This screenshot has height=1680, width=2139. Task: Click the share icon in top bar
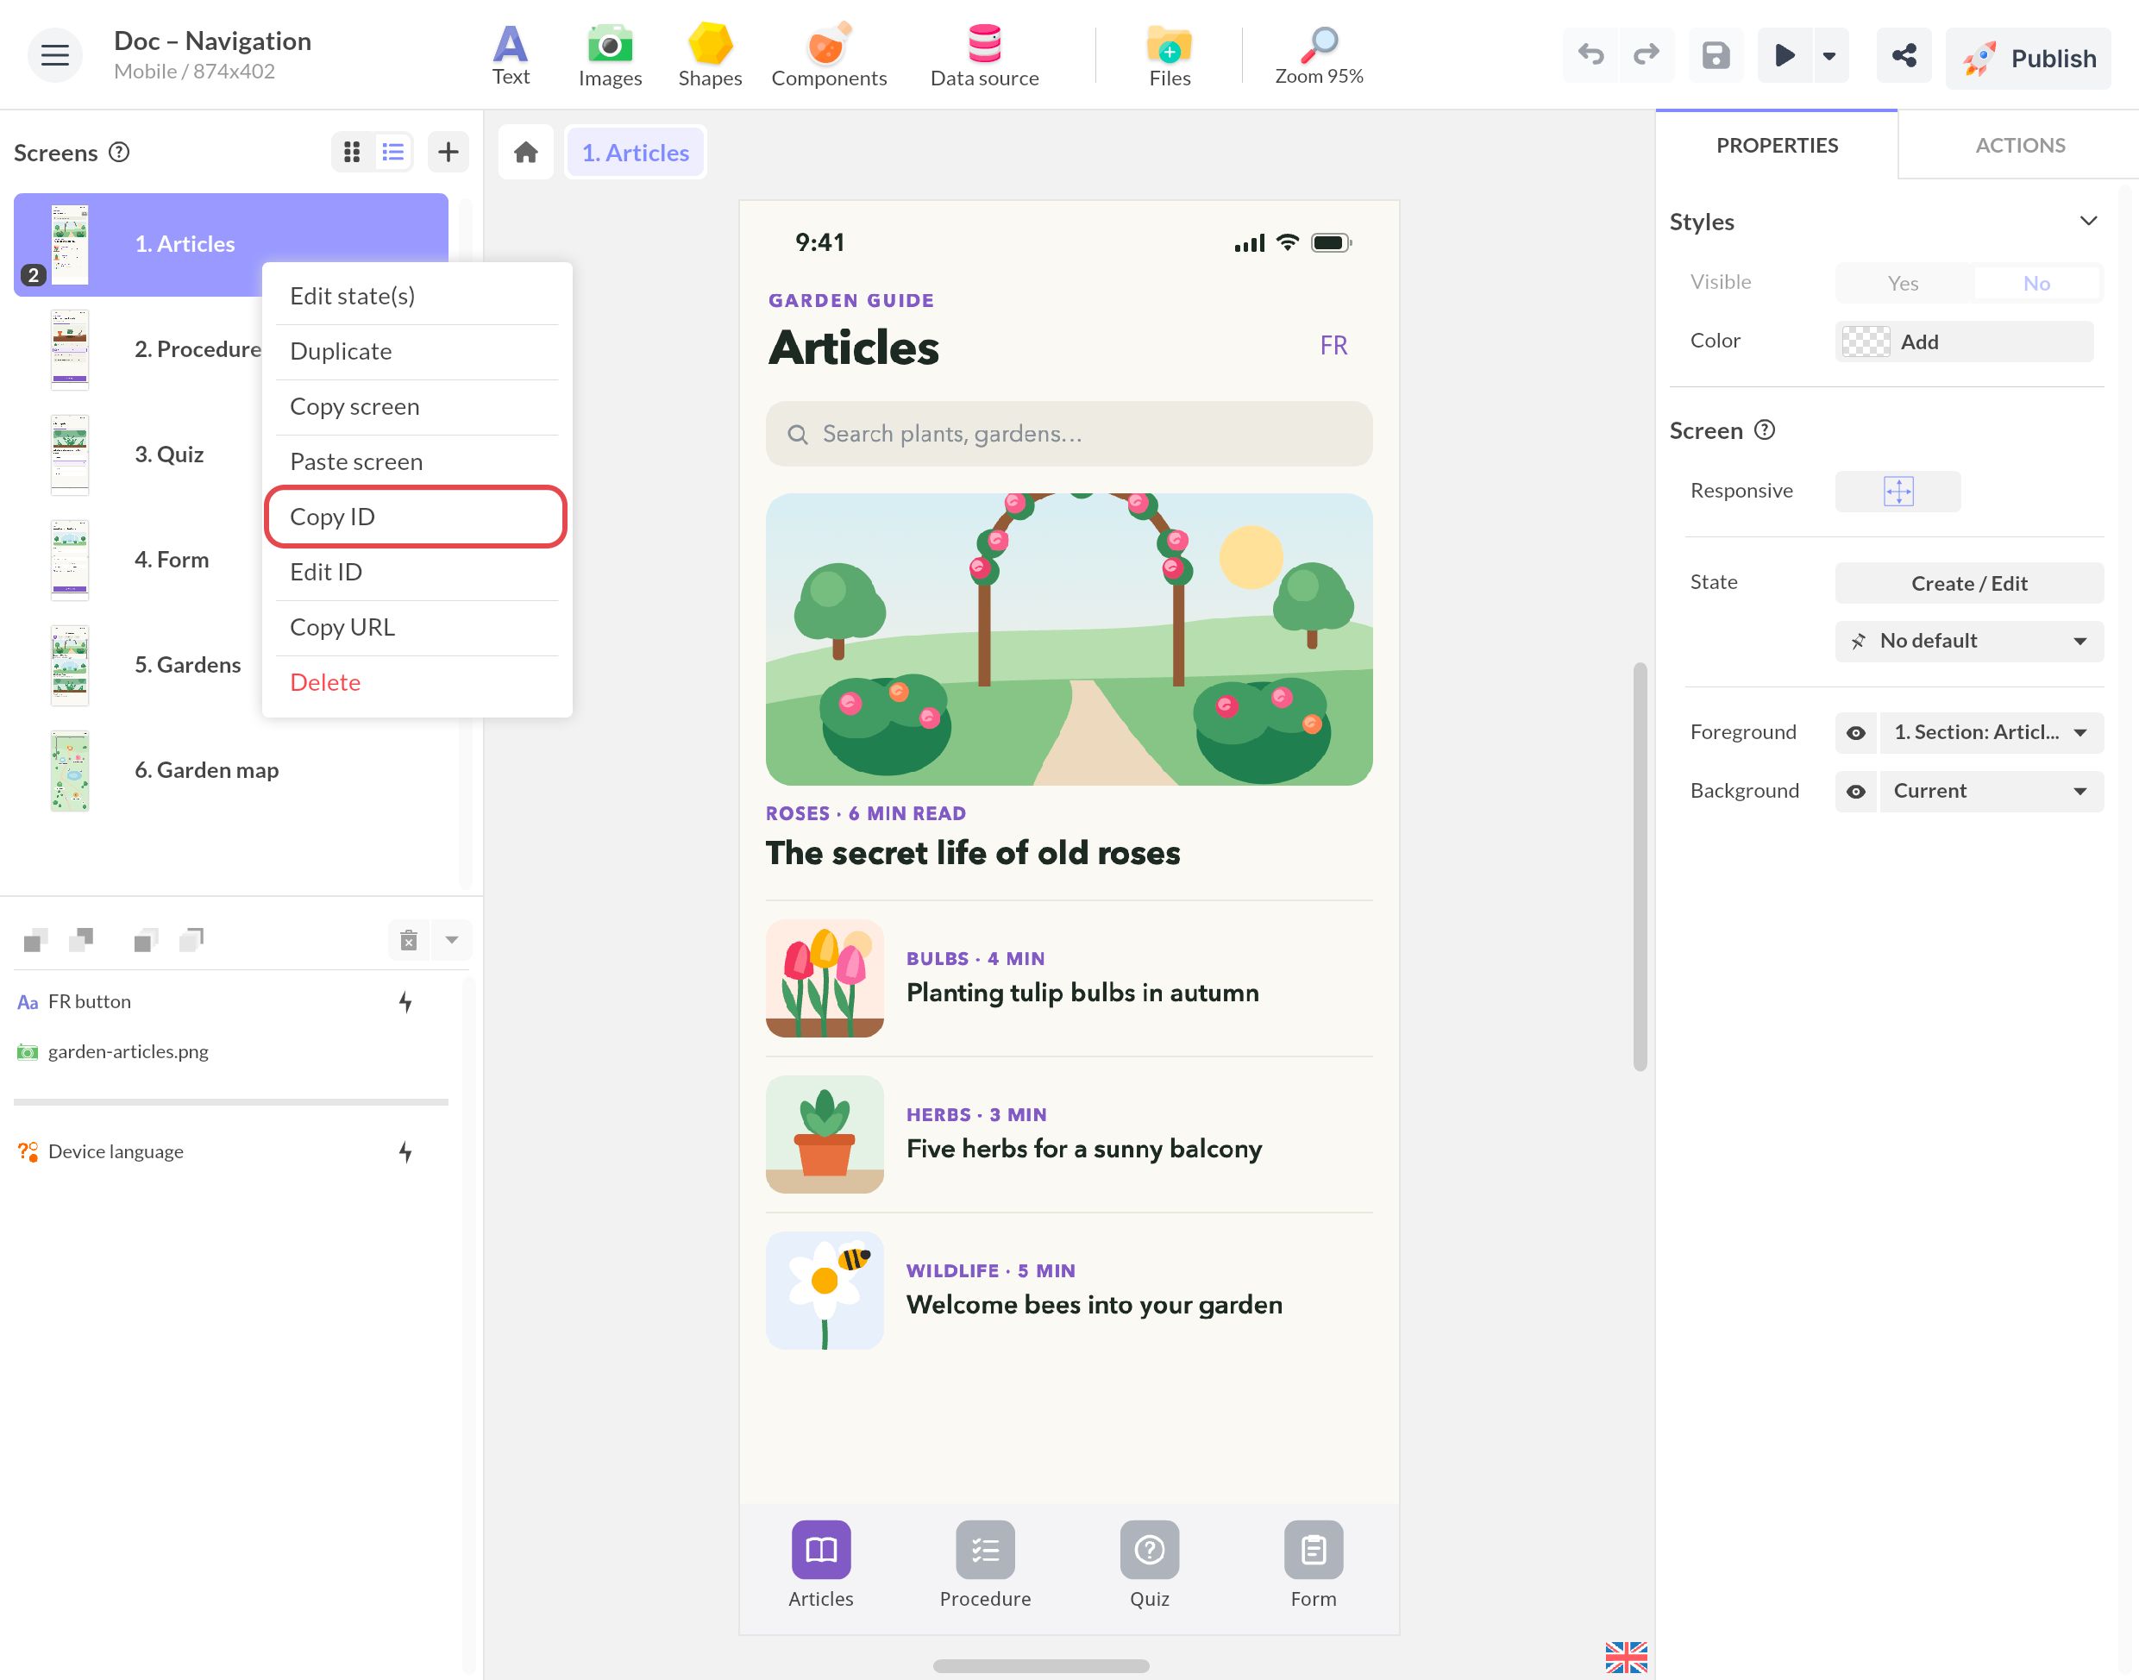pos(1903,55)
